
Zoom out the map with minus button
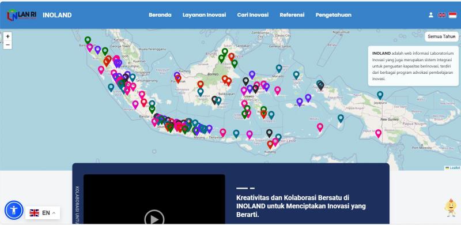7,45
